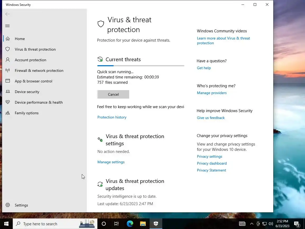Open the hamburger navigation menu
This screenshot has height=229, width=305.
tap(7, 26)
